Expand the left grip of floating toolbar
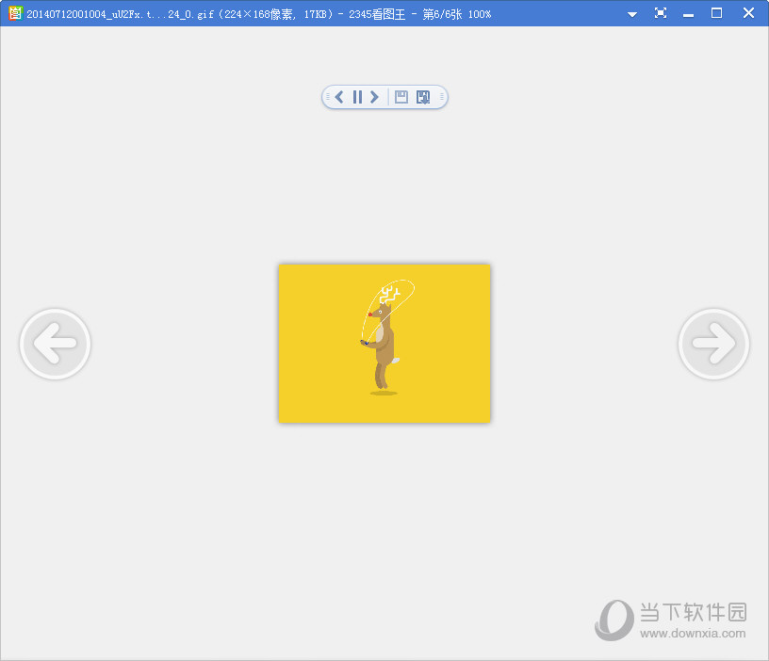 [x=327, y=97]
